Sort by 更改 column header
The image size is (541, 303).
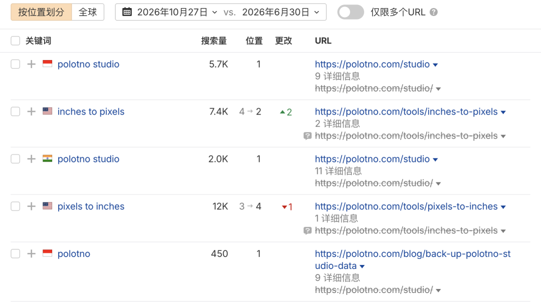pyautogui.click(x=284, y=40)
